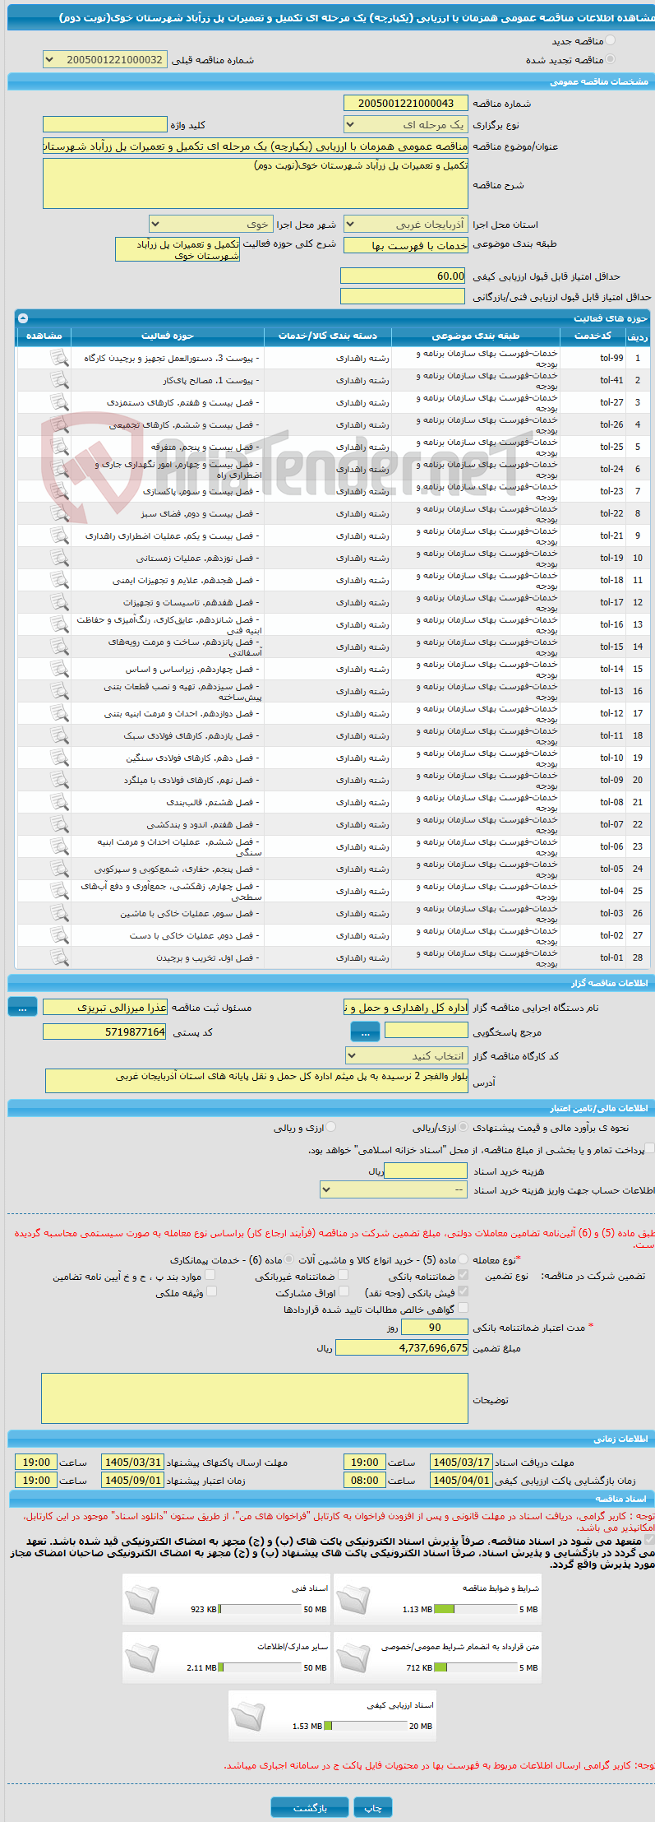
Task: Open view icon for row tol-11
Action: [59, 735]
